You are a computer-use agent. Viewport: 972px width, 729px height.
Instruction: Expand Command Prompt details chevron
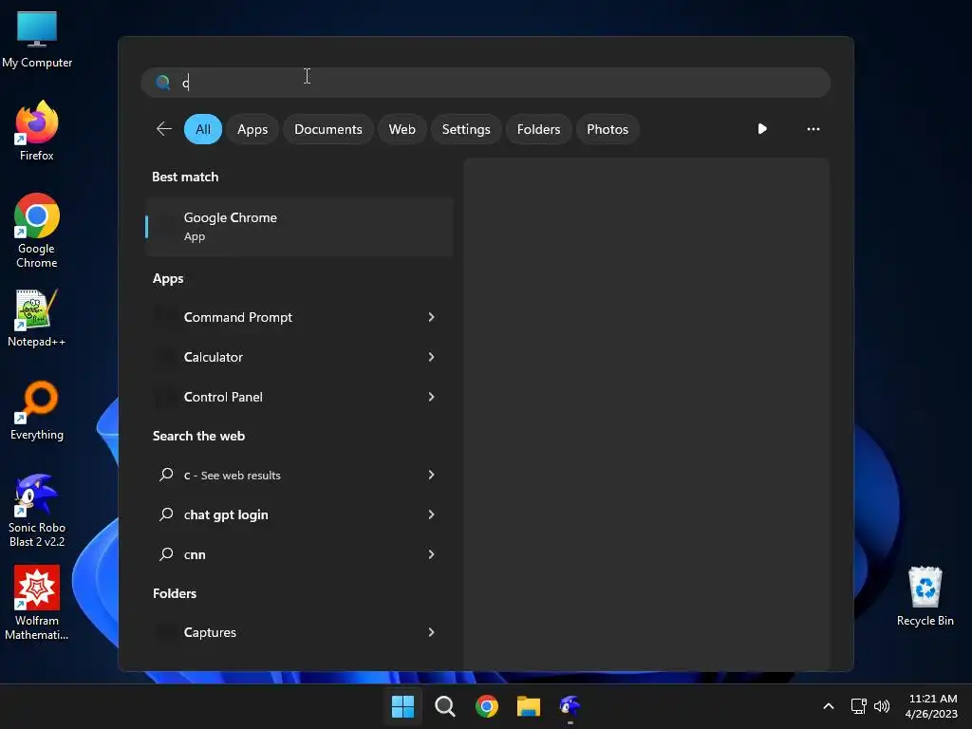click(432, 317)
